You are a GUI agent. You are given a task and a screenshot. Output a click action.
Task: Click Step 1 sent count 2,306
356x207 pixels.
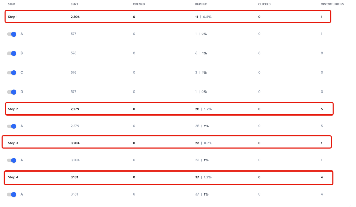pyautogui.click(x=75, y=17)
